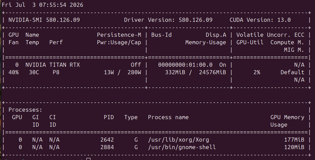Click the "Persistence-M" column header
The width and height of the screenshot is (315, 160).
(119, 35)
